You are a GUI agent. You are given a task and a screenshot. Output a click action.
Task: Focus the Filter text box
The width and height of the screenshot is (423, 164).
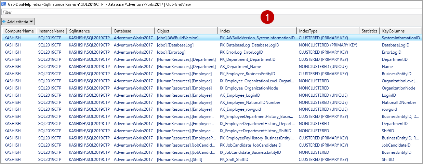pyautogui.click(x=211, y=12)
